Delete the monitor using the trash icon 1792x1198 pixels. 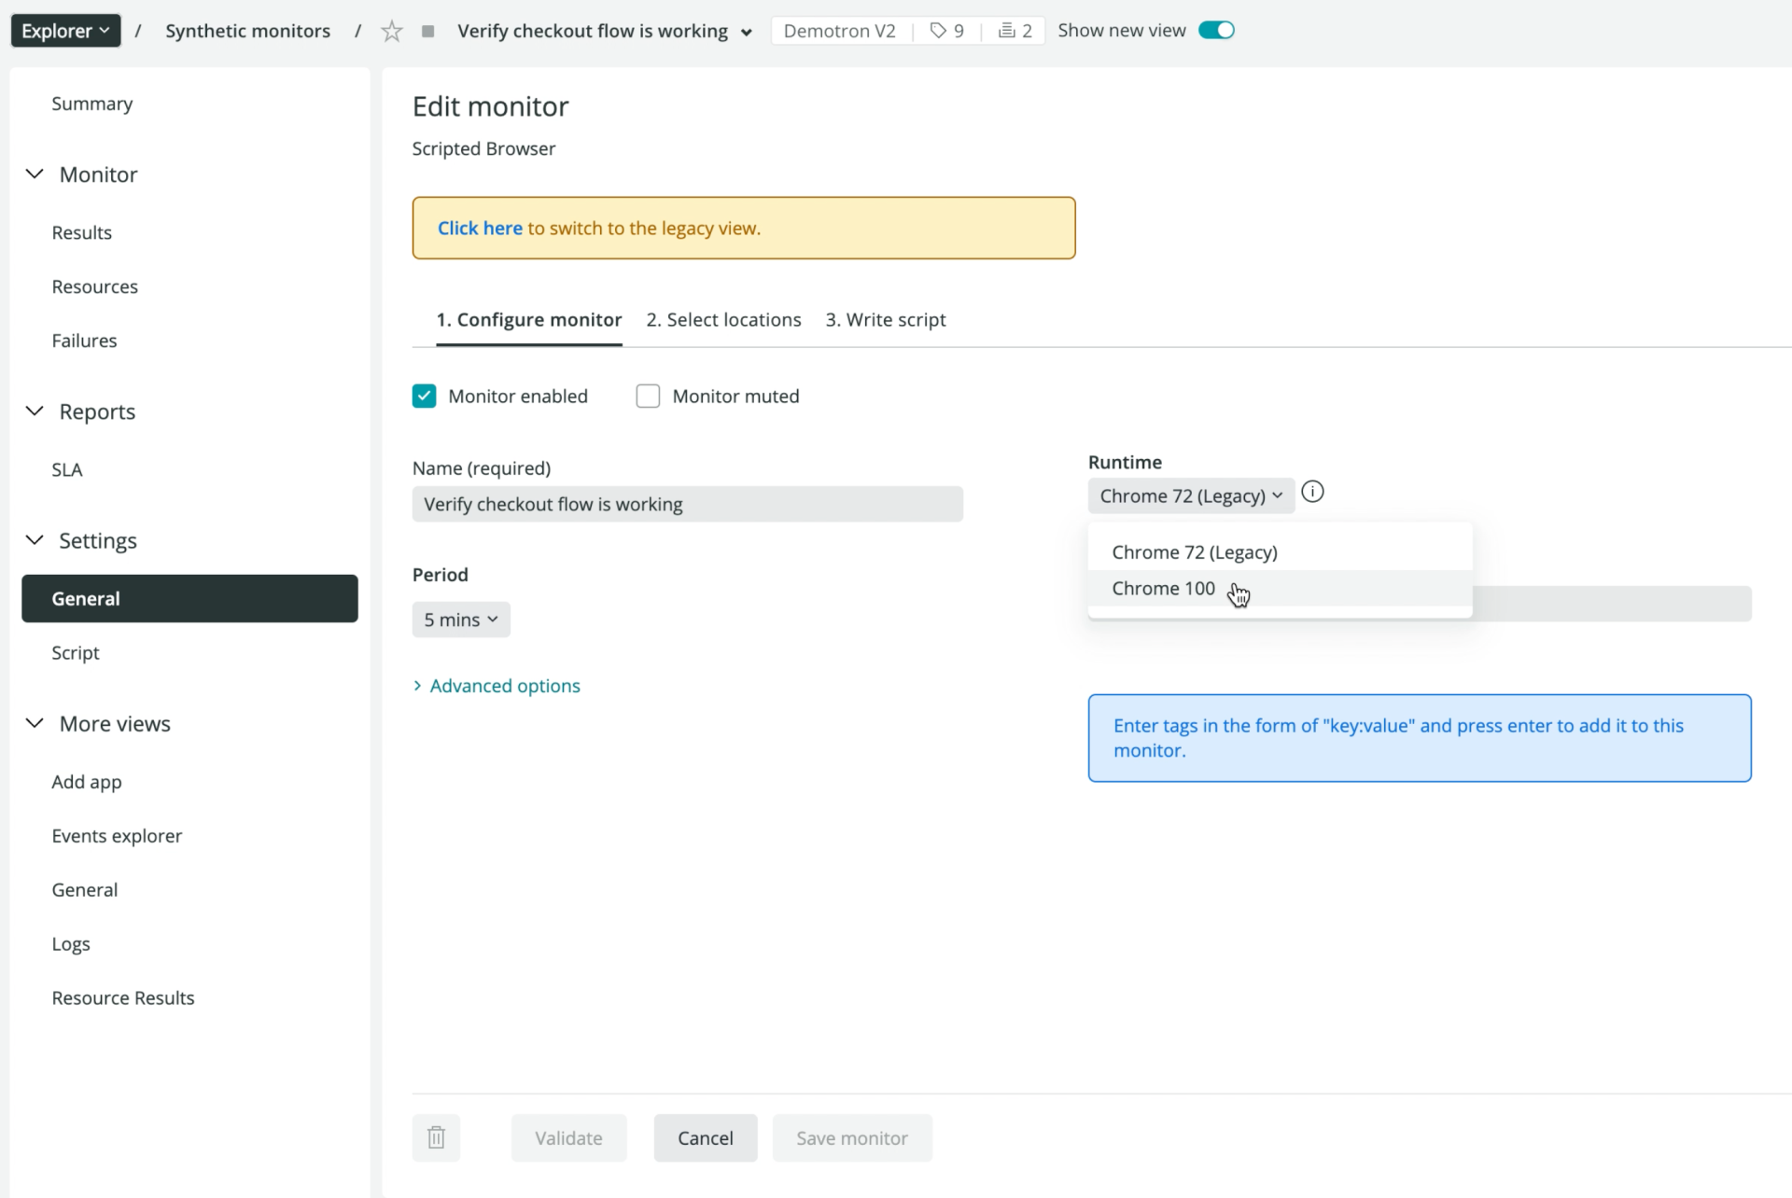436,1137
